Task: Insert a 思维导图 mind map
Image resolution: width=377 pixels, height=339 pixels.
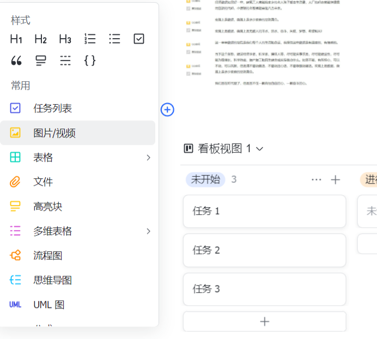Action: 78,280
